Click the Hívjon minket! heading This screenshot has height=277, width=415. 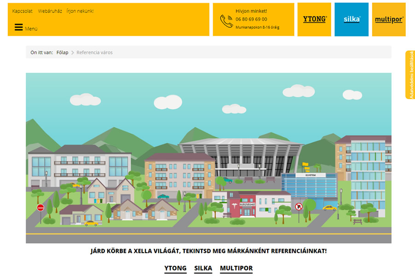251,11
